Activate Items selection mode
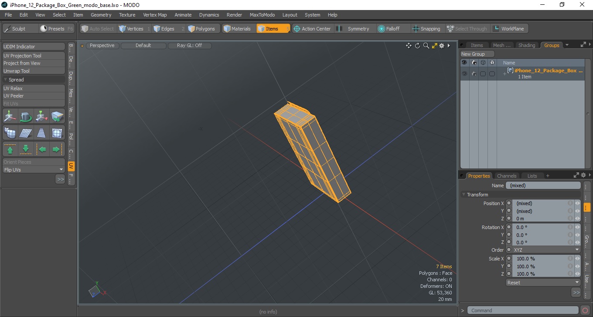This screenshot has height=317, width=593. click(273, 29)
